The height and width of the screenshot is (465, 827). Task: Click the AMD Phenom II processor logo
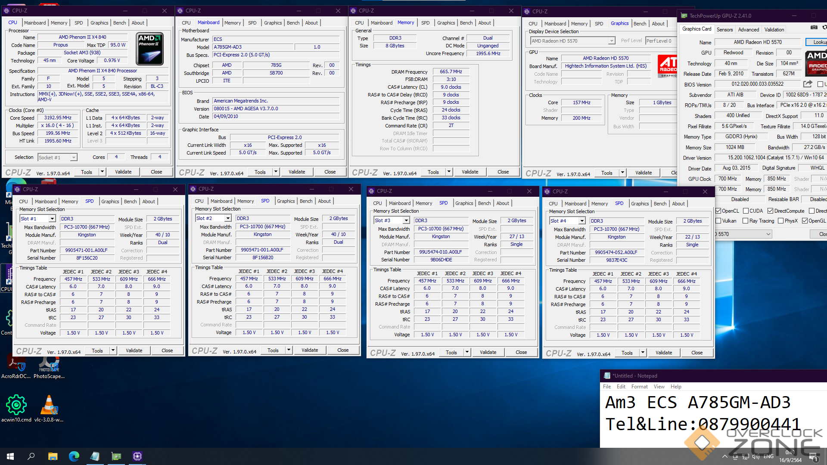(149, 49)
